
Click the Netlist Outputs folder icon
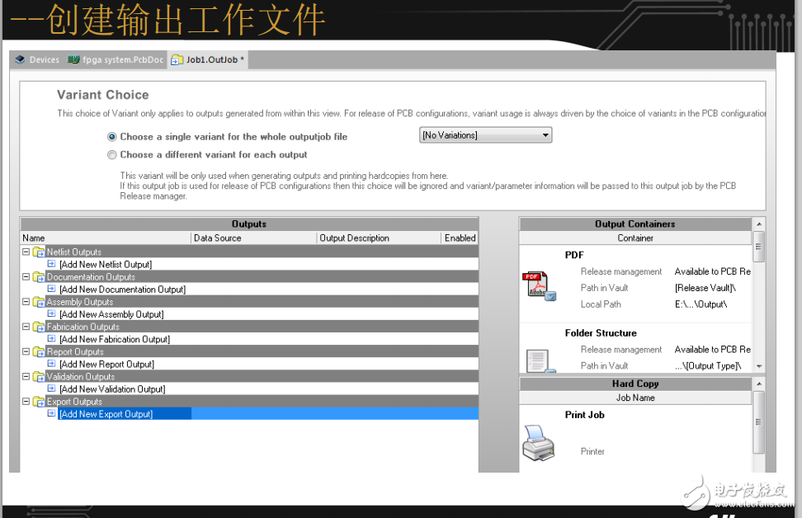pos(39,252)
